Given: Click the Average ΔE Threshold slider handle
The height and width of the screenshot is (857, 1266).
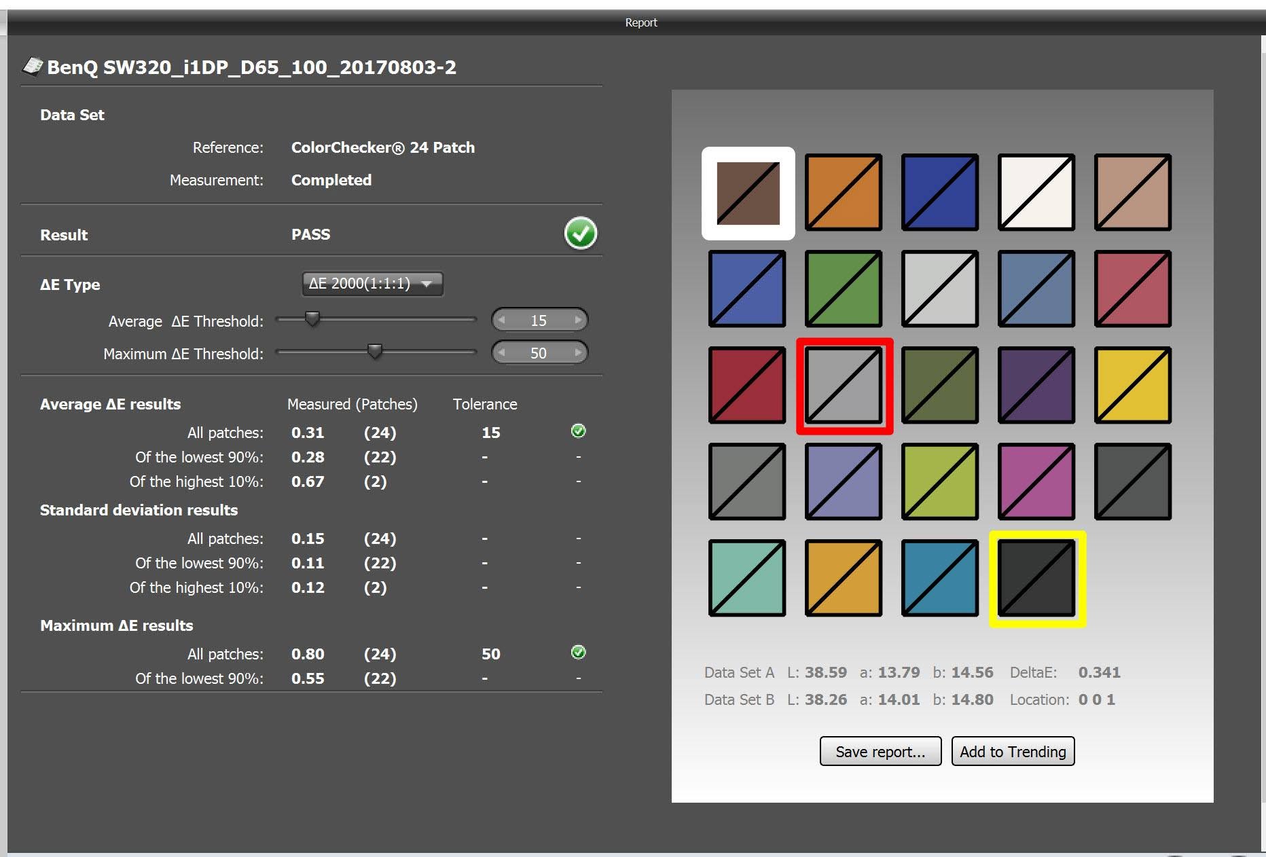Looking at the screenshot, I should 312,318.
